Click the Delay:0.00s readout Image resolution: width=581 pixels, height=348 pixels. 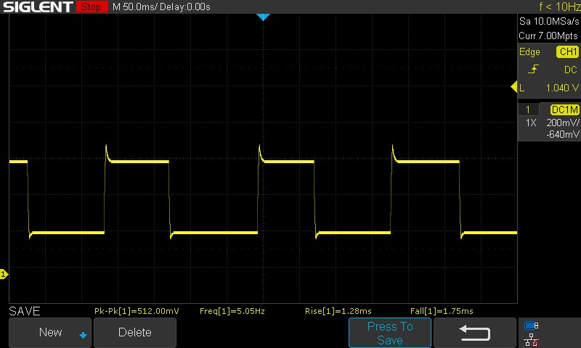coord(185,7)
